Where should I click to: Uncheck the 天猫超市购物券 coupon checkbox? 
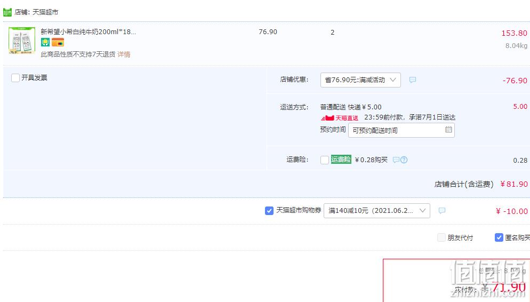tap(269, 211)
